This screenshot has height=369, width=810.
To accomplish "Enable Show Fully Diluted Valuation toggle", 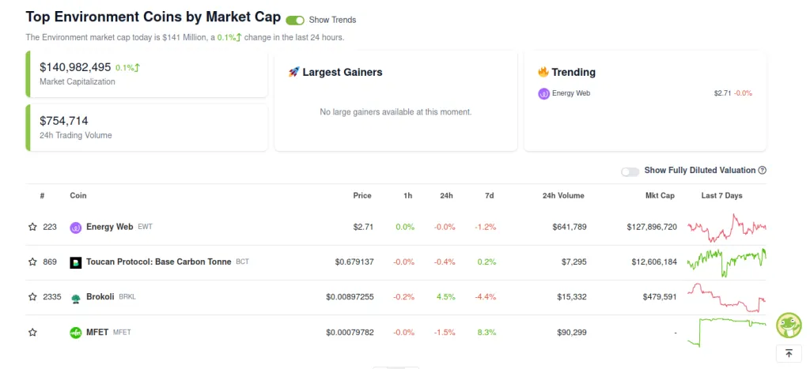I will (630, 171).
